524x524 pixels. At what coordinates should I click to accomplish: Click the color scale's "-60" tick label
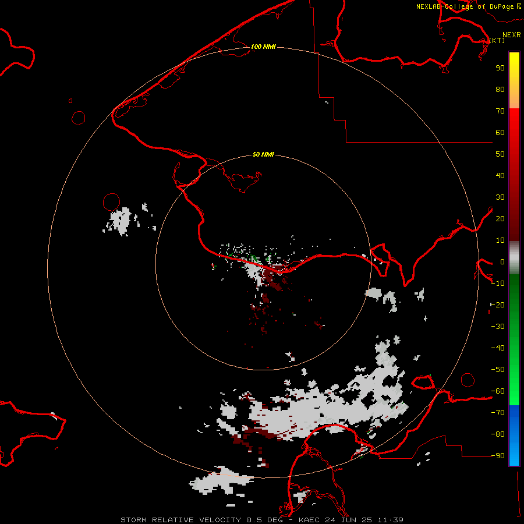(x=498, y=391)
